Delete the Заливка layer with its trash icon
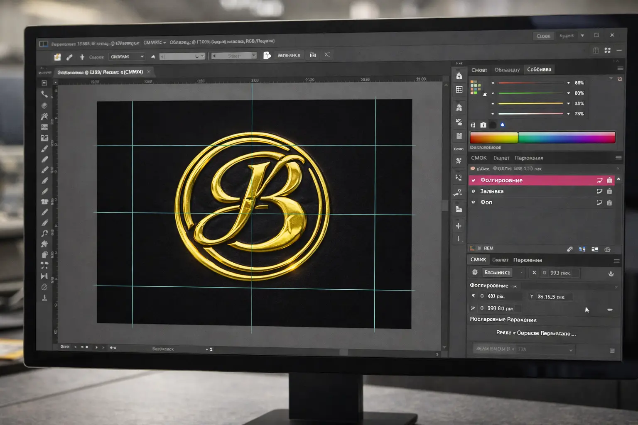 coord(609,191)
